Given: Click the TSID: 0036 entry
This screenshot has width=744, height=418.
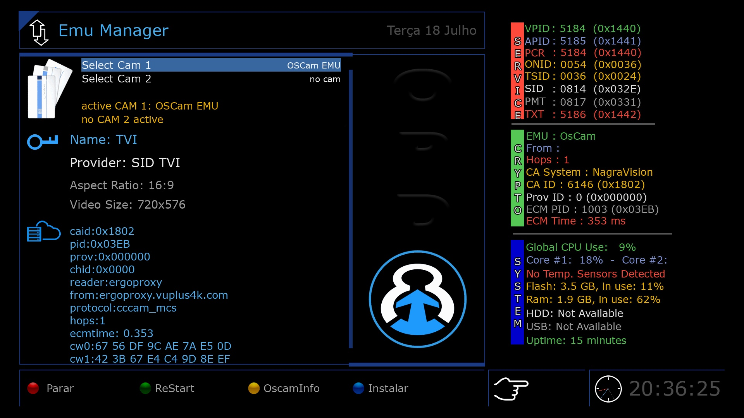Looking at the screenshot, I should tap(582, 76).
